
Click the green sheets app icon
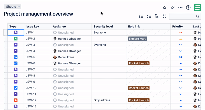[x=197, y=7]
